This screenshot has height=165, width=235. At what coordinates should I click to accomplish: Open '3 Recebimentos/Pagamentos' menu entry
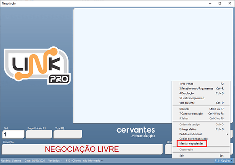point(201,89)
